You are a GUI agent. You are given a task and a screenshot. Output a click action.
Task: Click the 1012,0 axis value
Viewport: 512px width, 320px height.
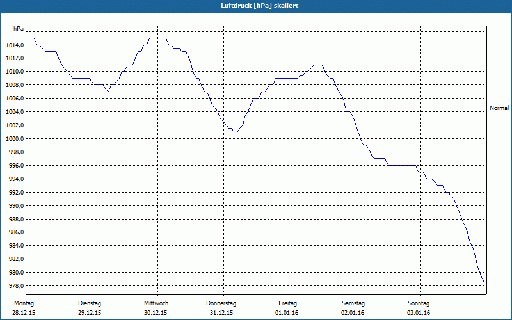[15, 58]
